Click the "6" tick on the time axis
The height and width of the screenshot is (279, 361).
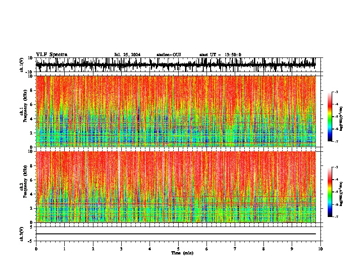[207, 249]
